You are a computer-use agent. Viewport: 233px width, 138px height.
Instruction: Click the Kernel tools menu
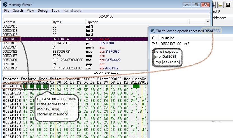pos(72,11)
